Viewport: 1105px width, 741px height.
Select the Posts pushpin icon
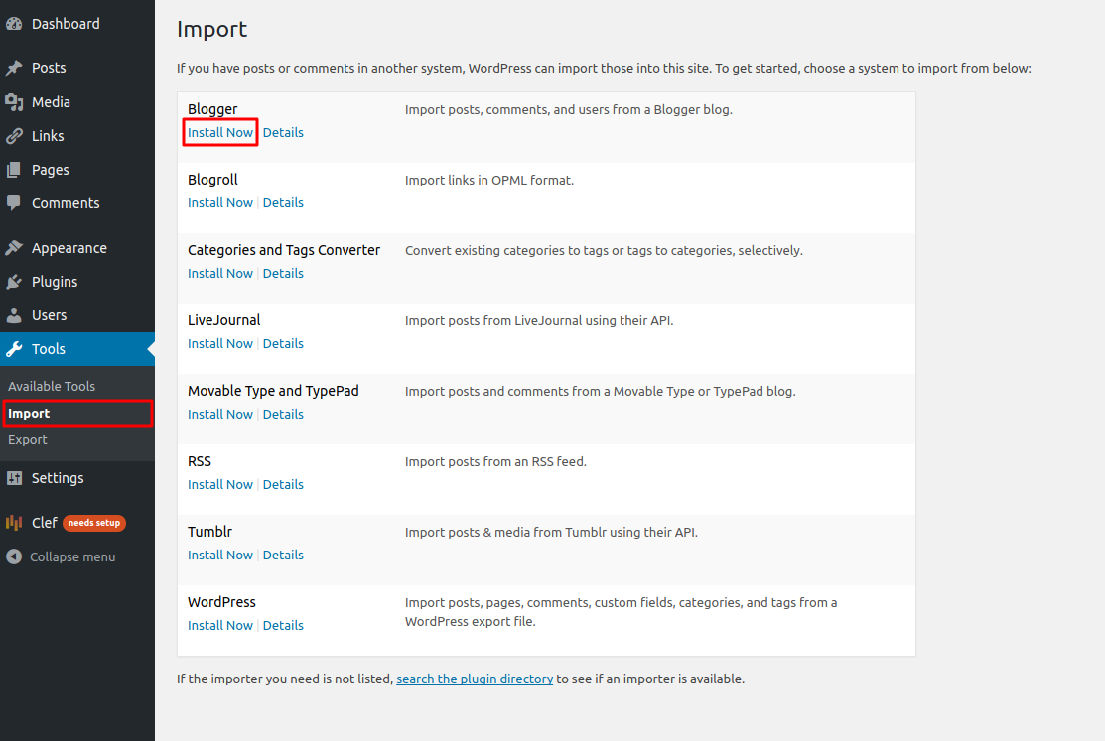tap(15, 67)
